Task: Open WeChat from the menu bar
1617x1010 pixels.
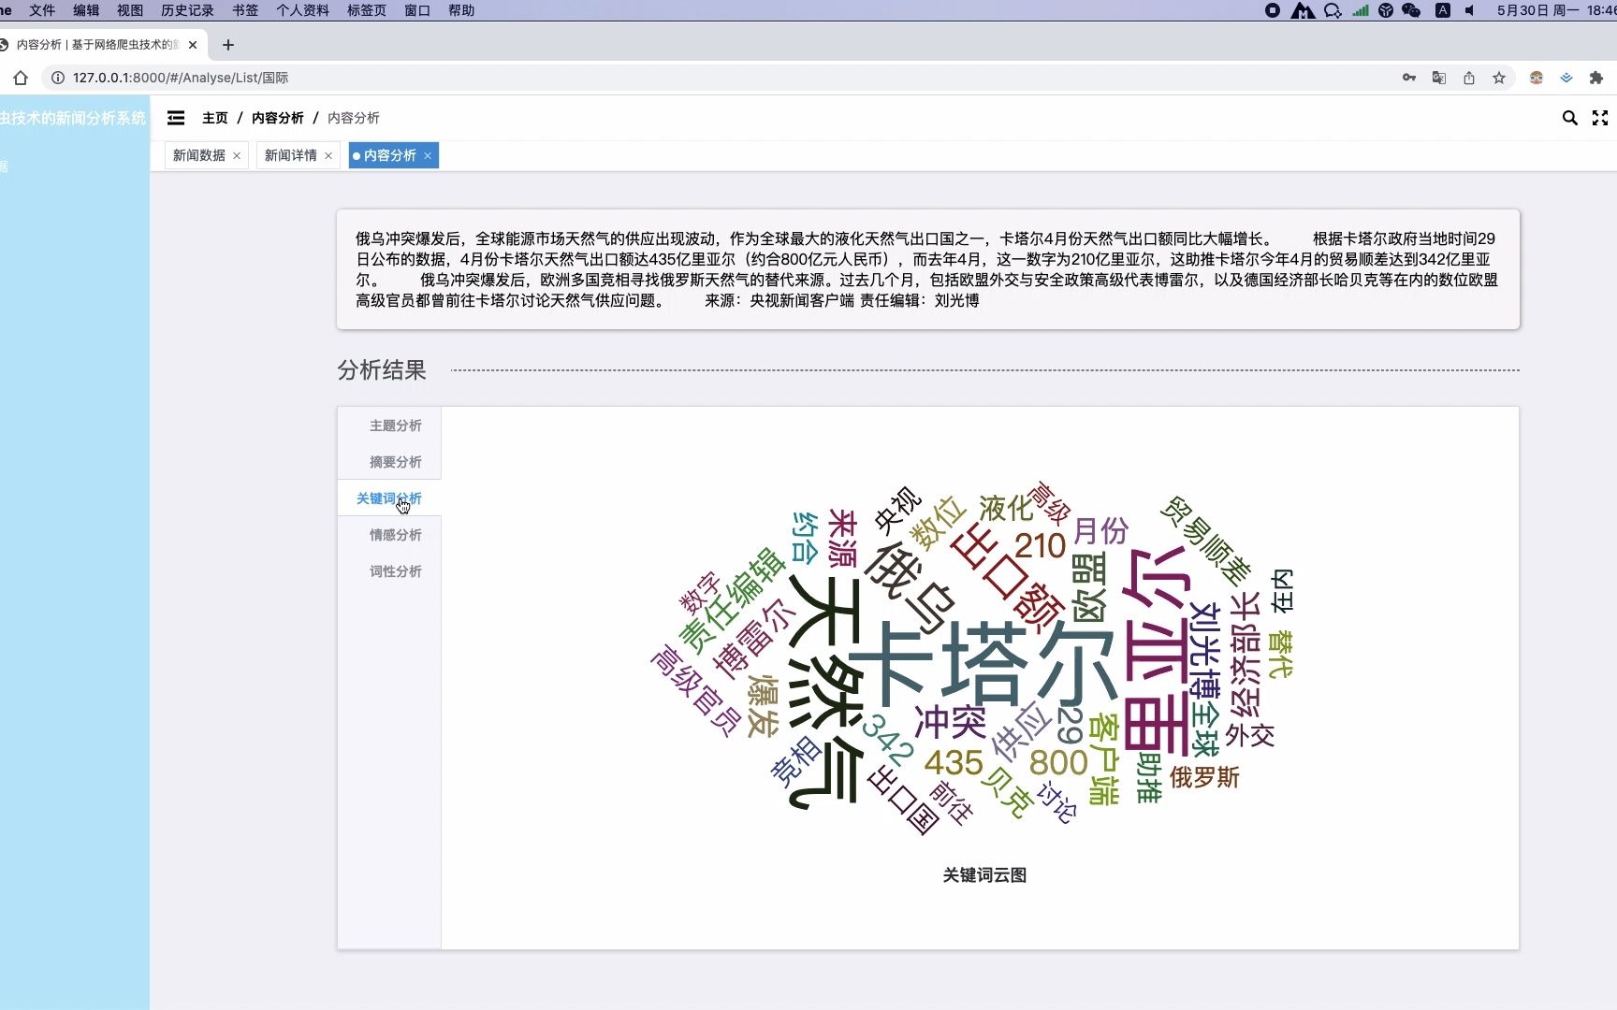Action: click(1411, 10)
